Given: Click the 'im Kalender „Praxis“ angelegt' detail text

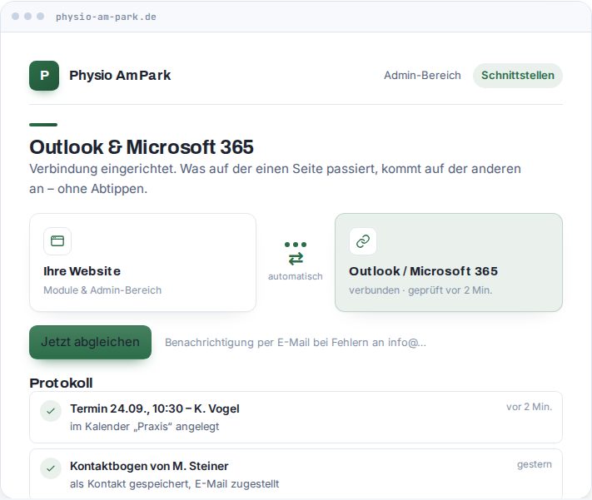Looking at the screenshot, I should coord(145,427).
